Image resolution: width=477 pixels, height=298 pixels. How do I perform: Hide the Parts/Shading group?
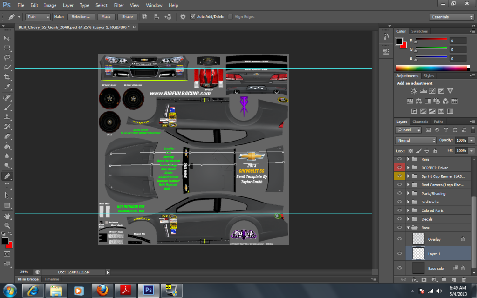399,193
